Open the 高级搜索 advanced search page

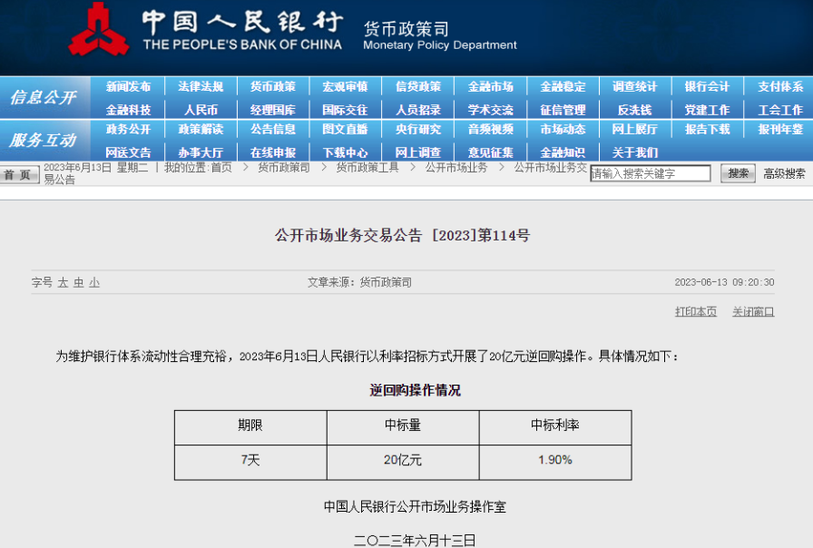pyautogui.click(x=782, y=172)
